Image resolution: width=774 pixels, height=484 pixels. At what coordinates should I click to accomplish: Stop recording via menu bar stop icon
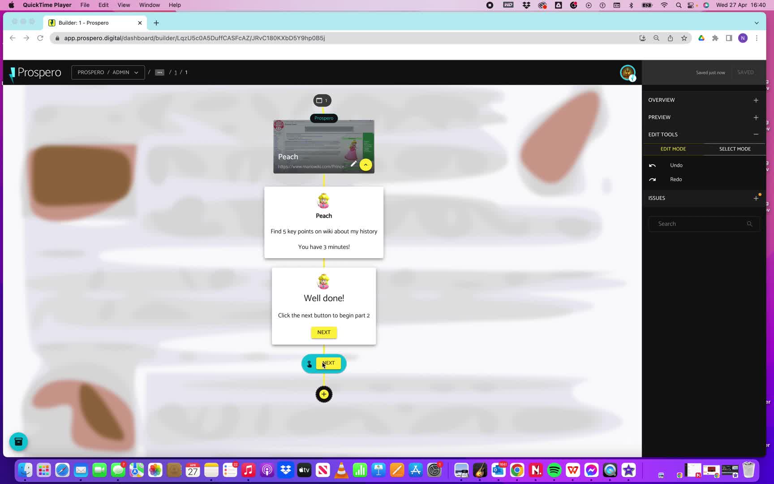[490, 5]
